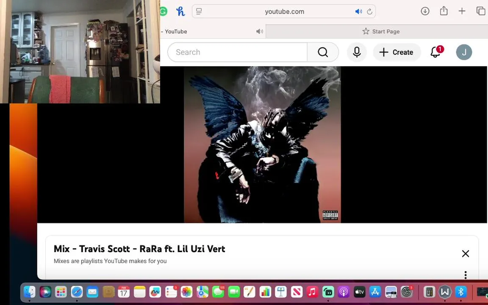Open Pages from the Dock
The image size is (488, 305).
pos(249,292)
